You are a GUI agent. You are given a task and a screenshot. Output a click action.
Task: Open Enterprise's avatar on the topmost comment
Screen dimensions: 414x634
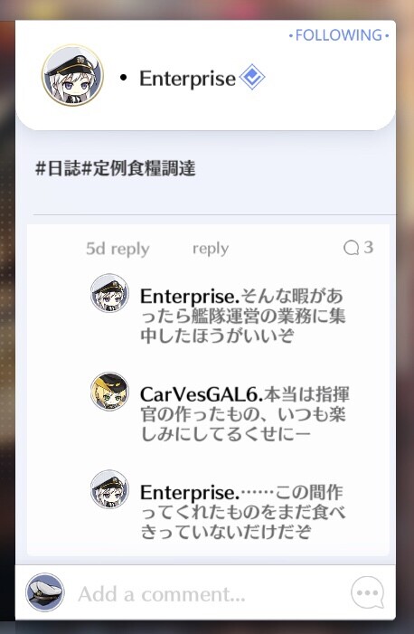(x=109, y=293)
